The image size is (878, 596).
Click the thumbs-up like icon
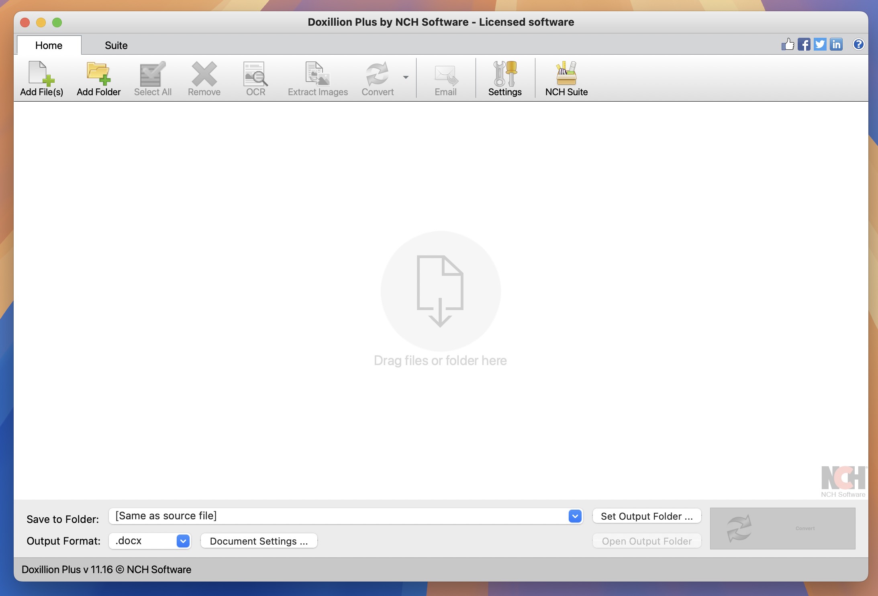788,44
